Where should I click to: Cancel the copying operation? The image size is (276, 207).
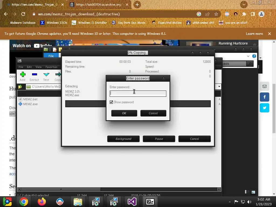[195, 139]
